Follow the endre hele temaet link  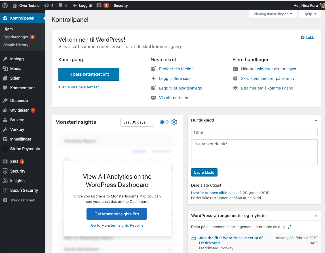pyautogui.click(x=83, y=87)
